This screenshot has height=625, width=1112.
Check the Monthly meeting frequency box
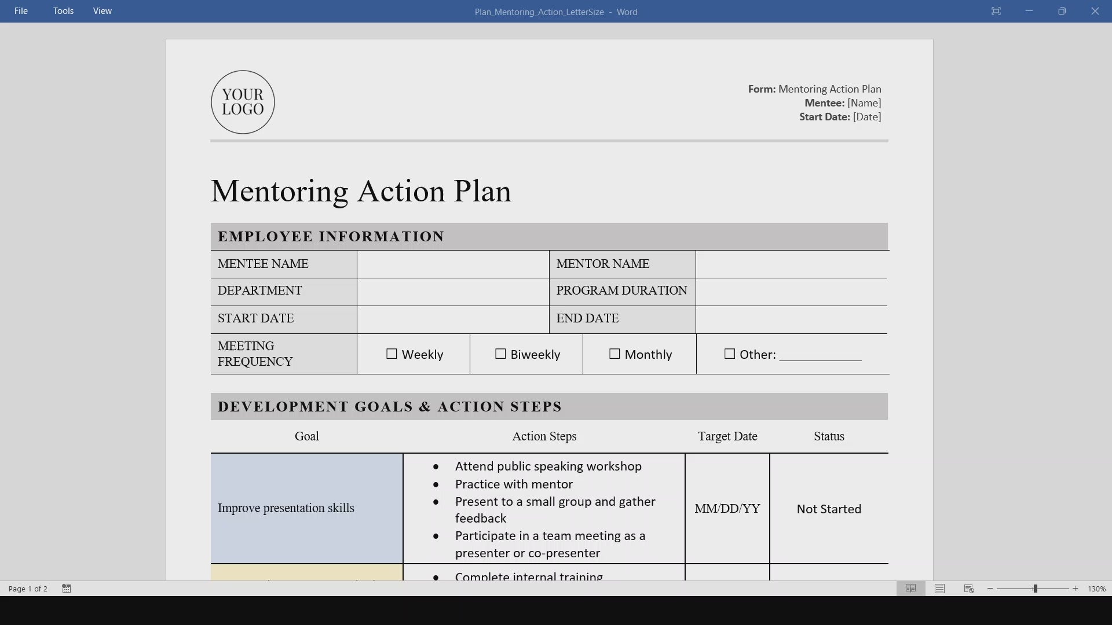[614, 354]
